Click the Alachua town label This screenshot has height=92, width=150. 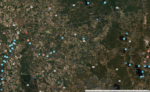coord(73,62)
